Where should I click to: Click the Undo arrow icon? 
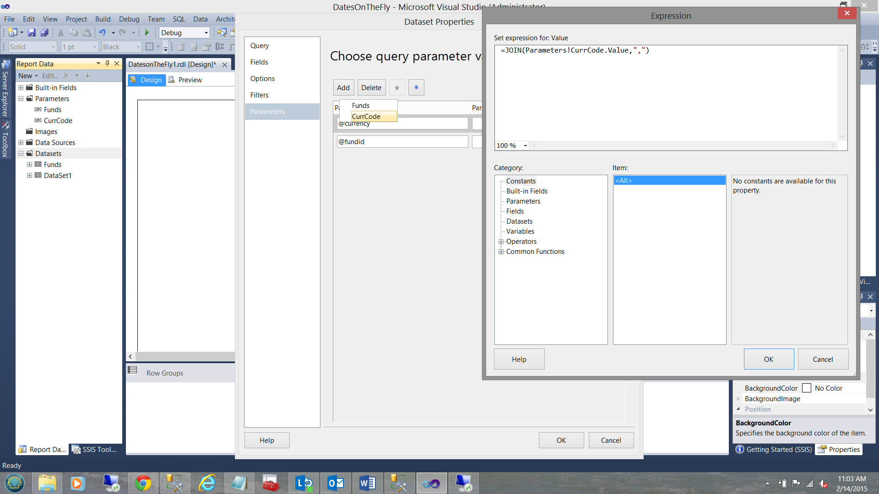[x=102, y=32]
